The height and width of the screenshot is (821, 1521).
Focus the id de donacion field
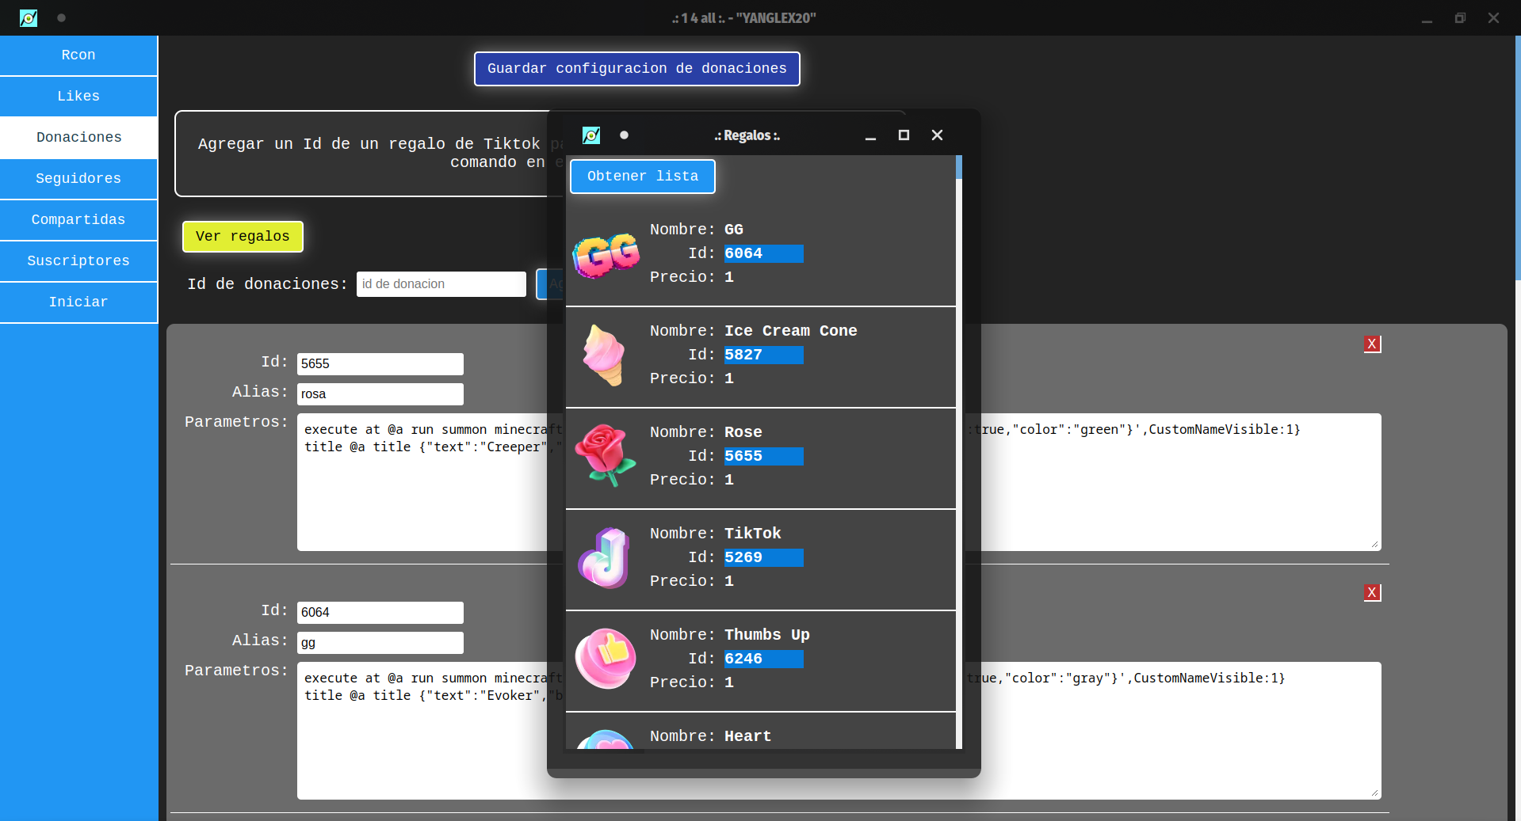coord(441,284)
